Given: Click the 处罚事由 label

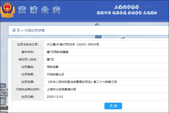Looking at the screenshot, I should [28, 67].
